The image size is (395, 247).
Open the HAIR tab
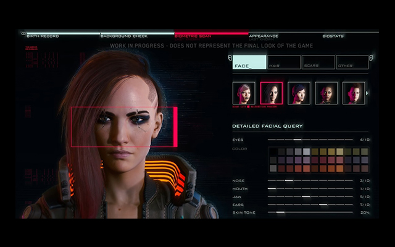pos(285,62)
